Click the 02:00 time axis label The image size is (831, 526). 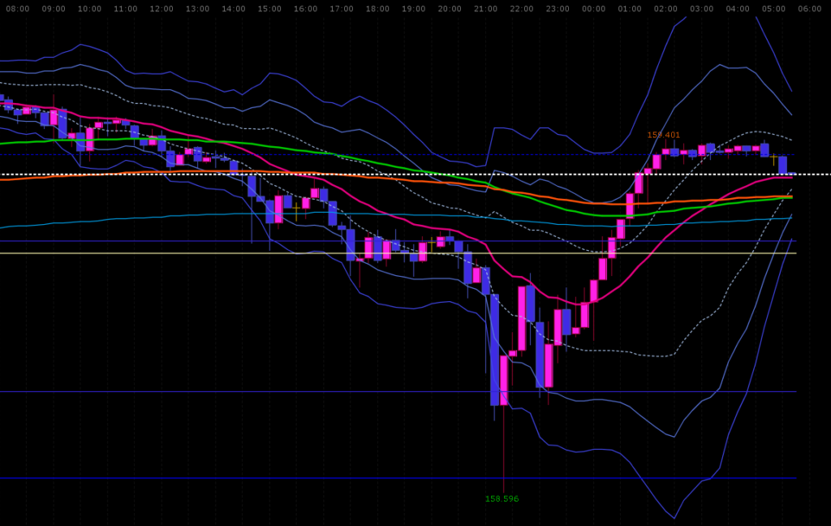[x=666, y=9]
